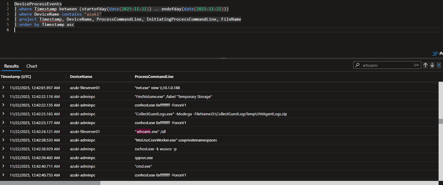Jump to next whoami search match
Image resolution: width=443 pixels, height=185 pixels.
tap(432, 65)
